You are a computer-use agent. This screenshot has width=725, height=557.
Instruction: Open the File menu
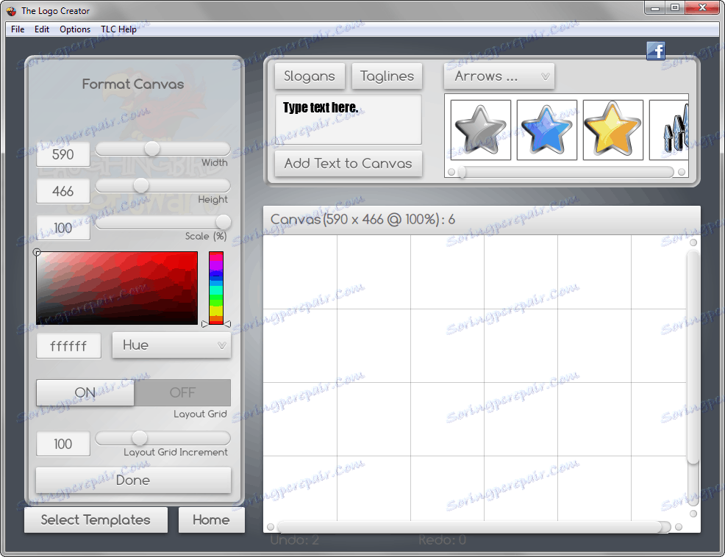[x=18, y=29]
